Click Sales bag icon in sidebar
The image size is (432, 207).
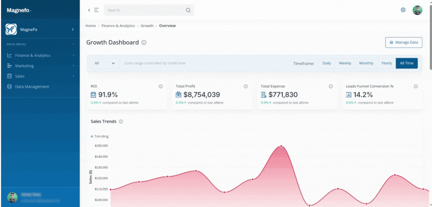coord(9,76)
